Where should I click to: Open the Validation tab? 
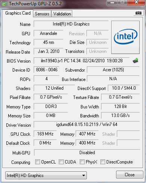(x=62, y=14)
